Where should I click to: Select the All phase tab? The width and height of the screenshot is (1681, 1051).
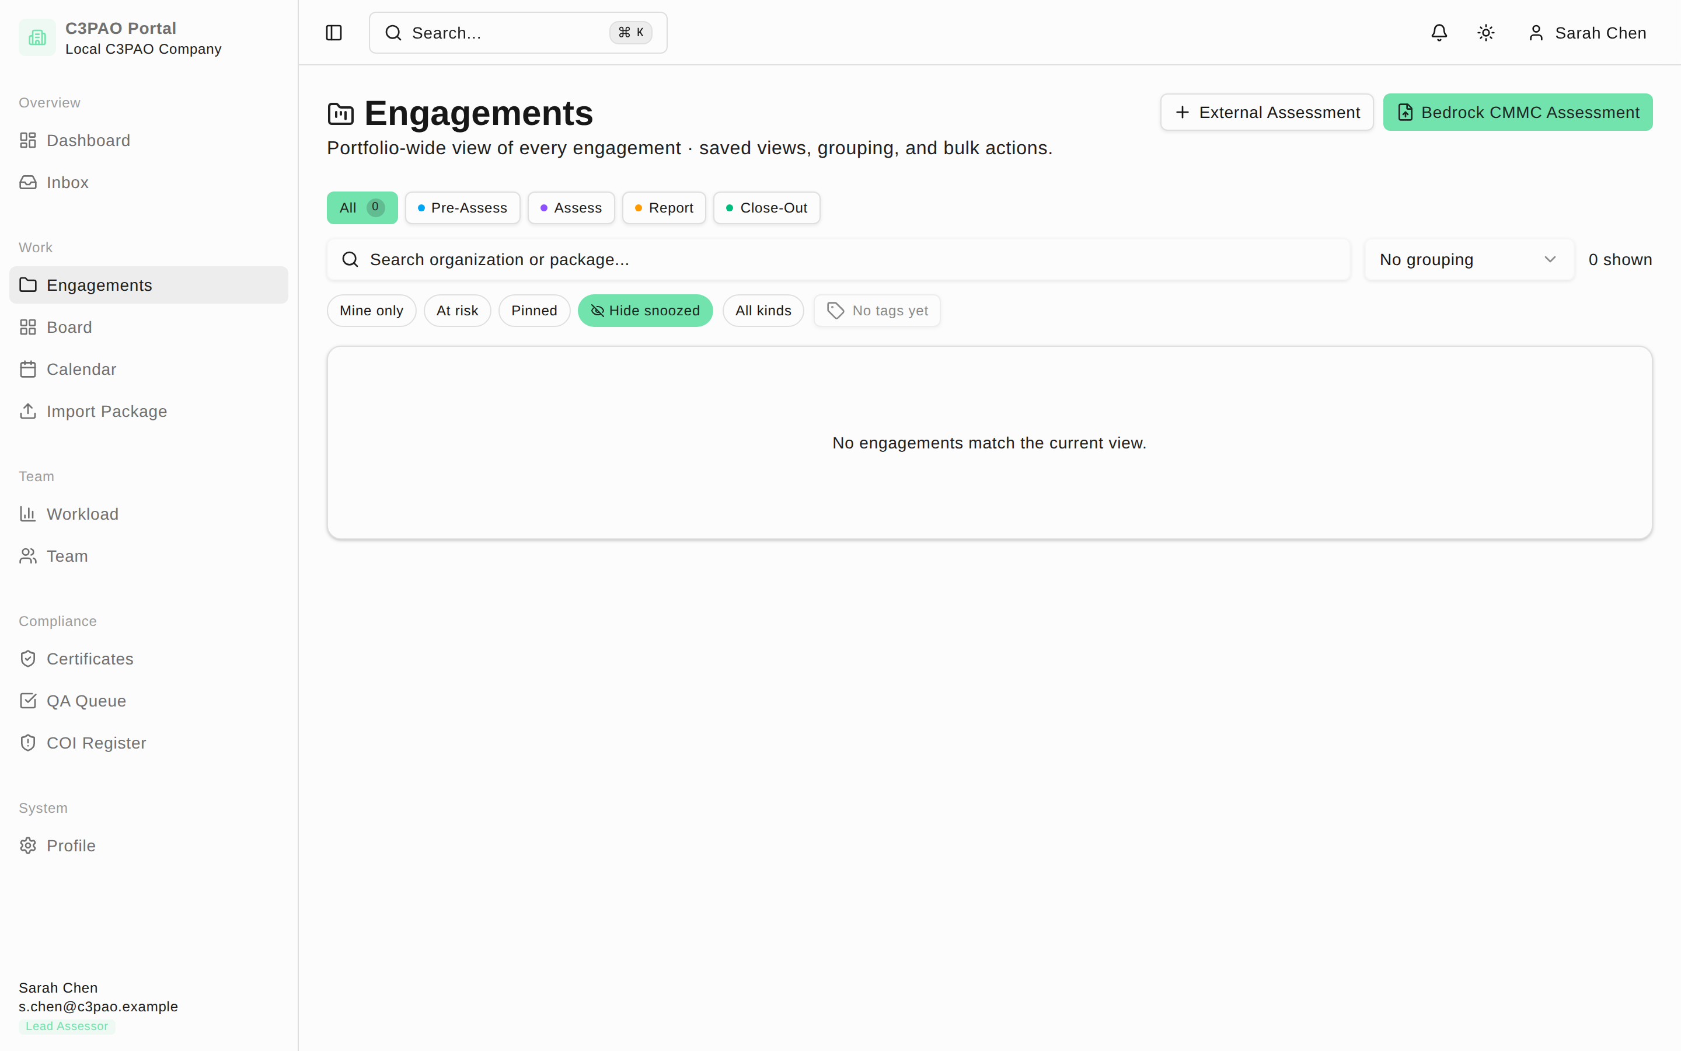point(362,208)
